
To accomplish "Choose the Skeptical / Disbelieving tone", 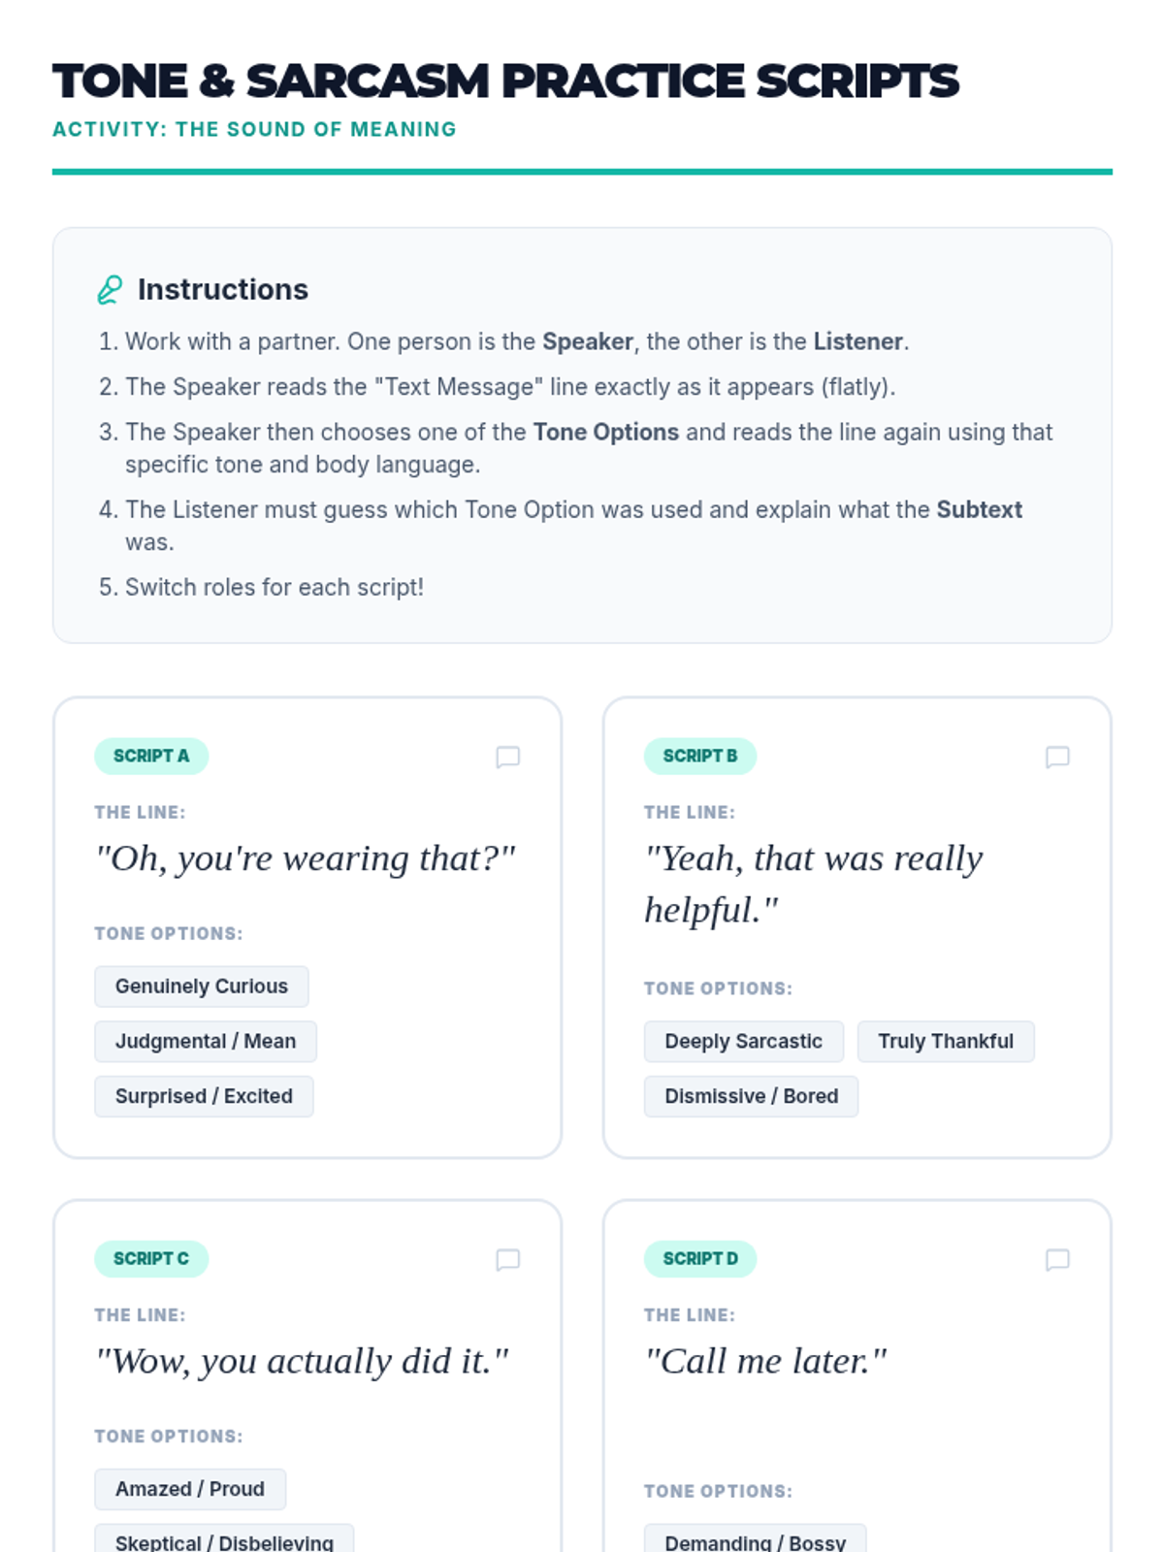I will (224, 1540).
